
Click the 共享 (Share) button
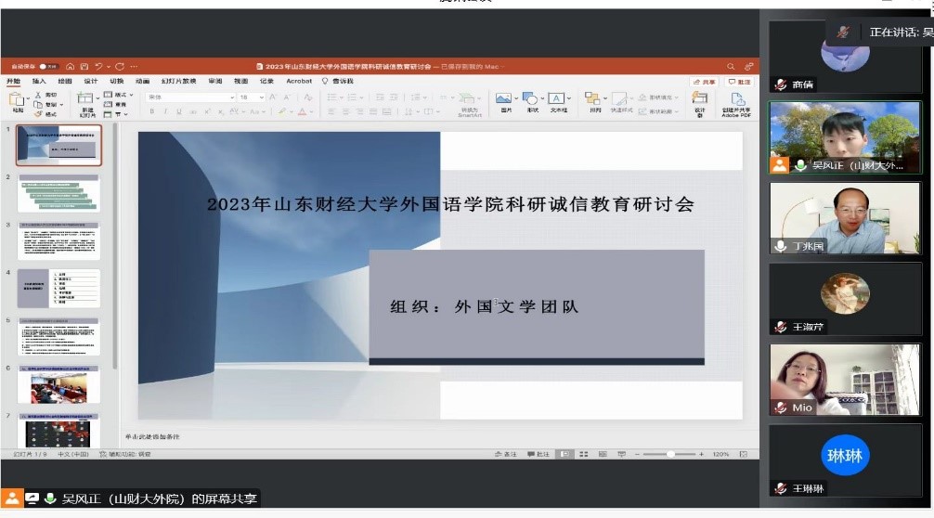point(704,82)
